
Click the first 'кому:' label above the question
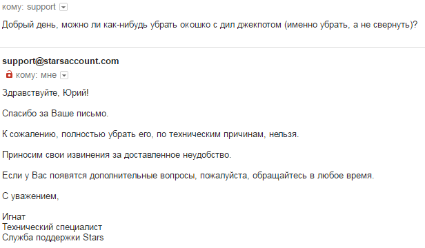pos(13,7)
